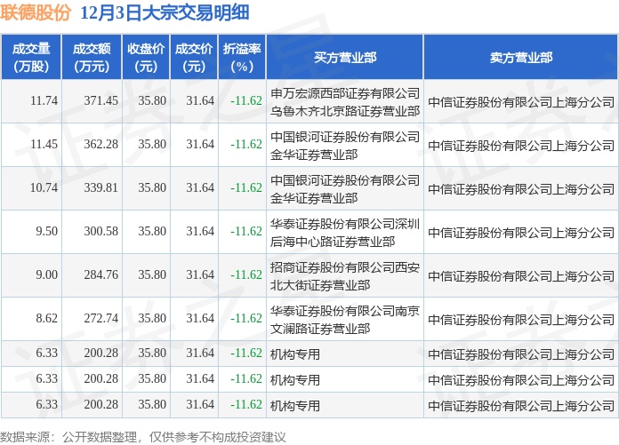Select the 卖方营业部 column header
The image size is (619, 445).
[521, 58]
